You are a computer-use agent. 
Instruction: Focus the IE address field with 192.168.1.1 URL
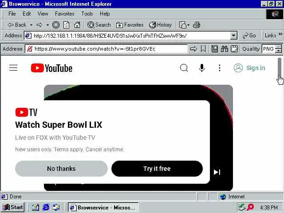tap(131, 35)
